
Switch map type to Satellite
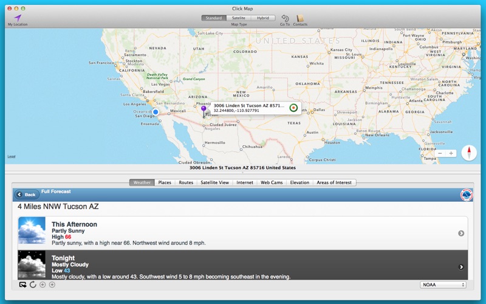pos(239,18)
